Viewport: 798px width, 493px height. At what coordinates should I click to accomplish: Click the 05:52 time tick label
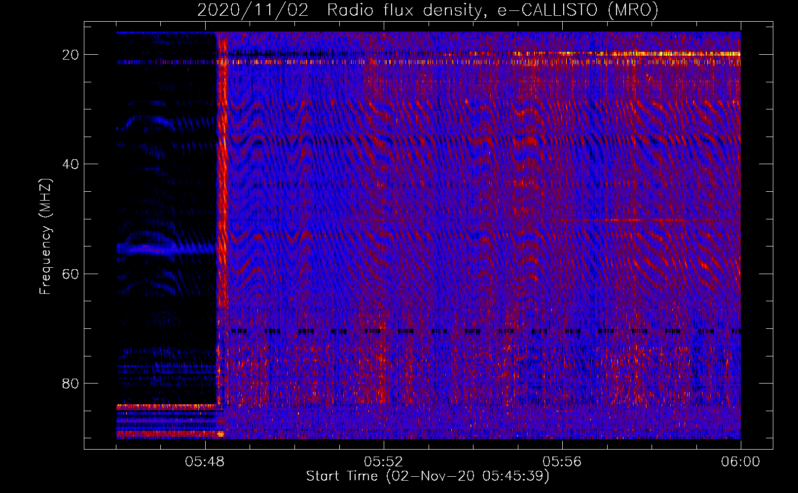tap(383, 461)
